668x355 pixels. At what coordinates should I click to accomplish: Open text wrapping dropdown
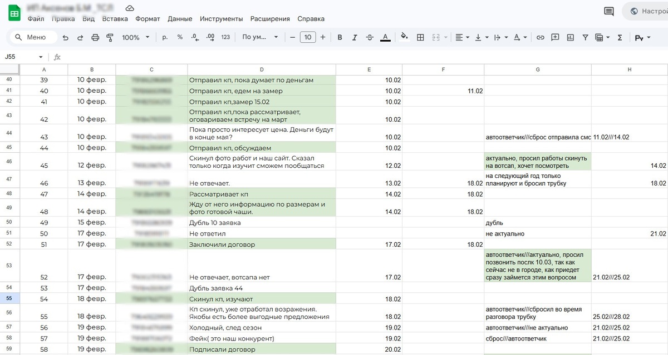pyautogui.click(x=501, y=37)
